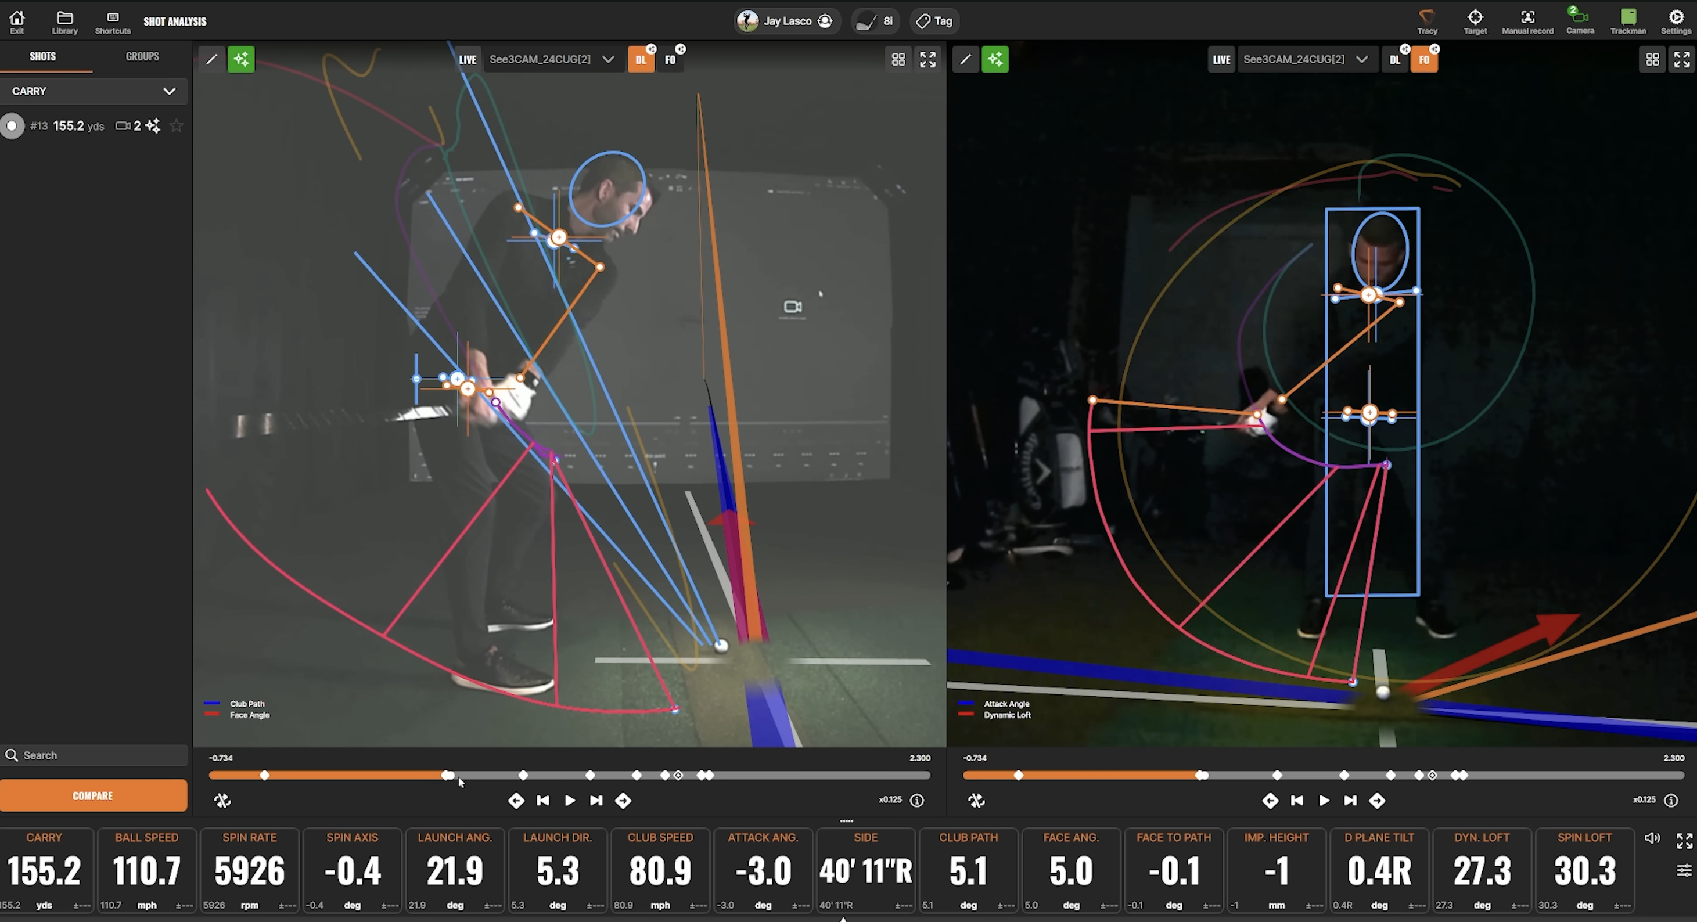Open the Tracy tool
This screenshot has width=1697, height=922.
tap(1427, 21)
